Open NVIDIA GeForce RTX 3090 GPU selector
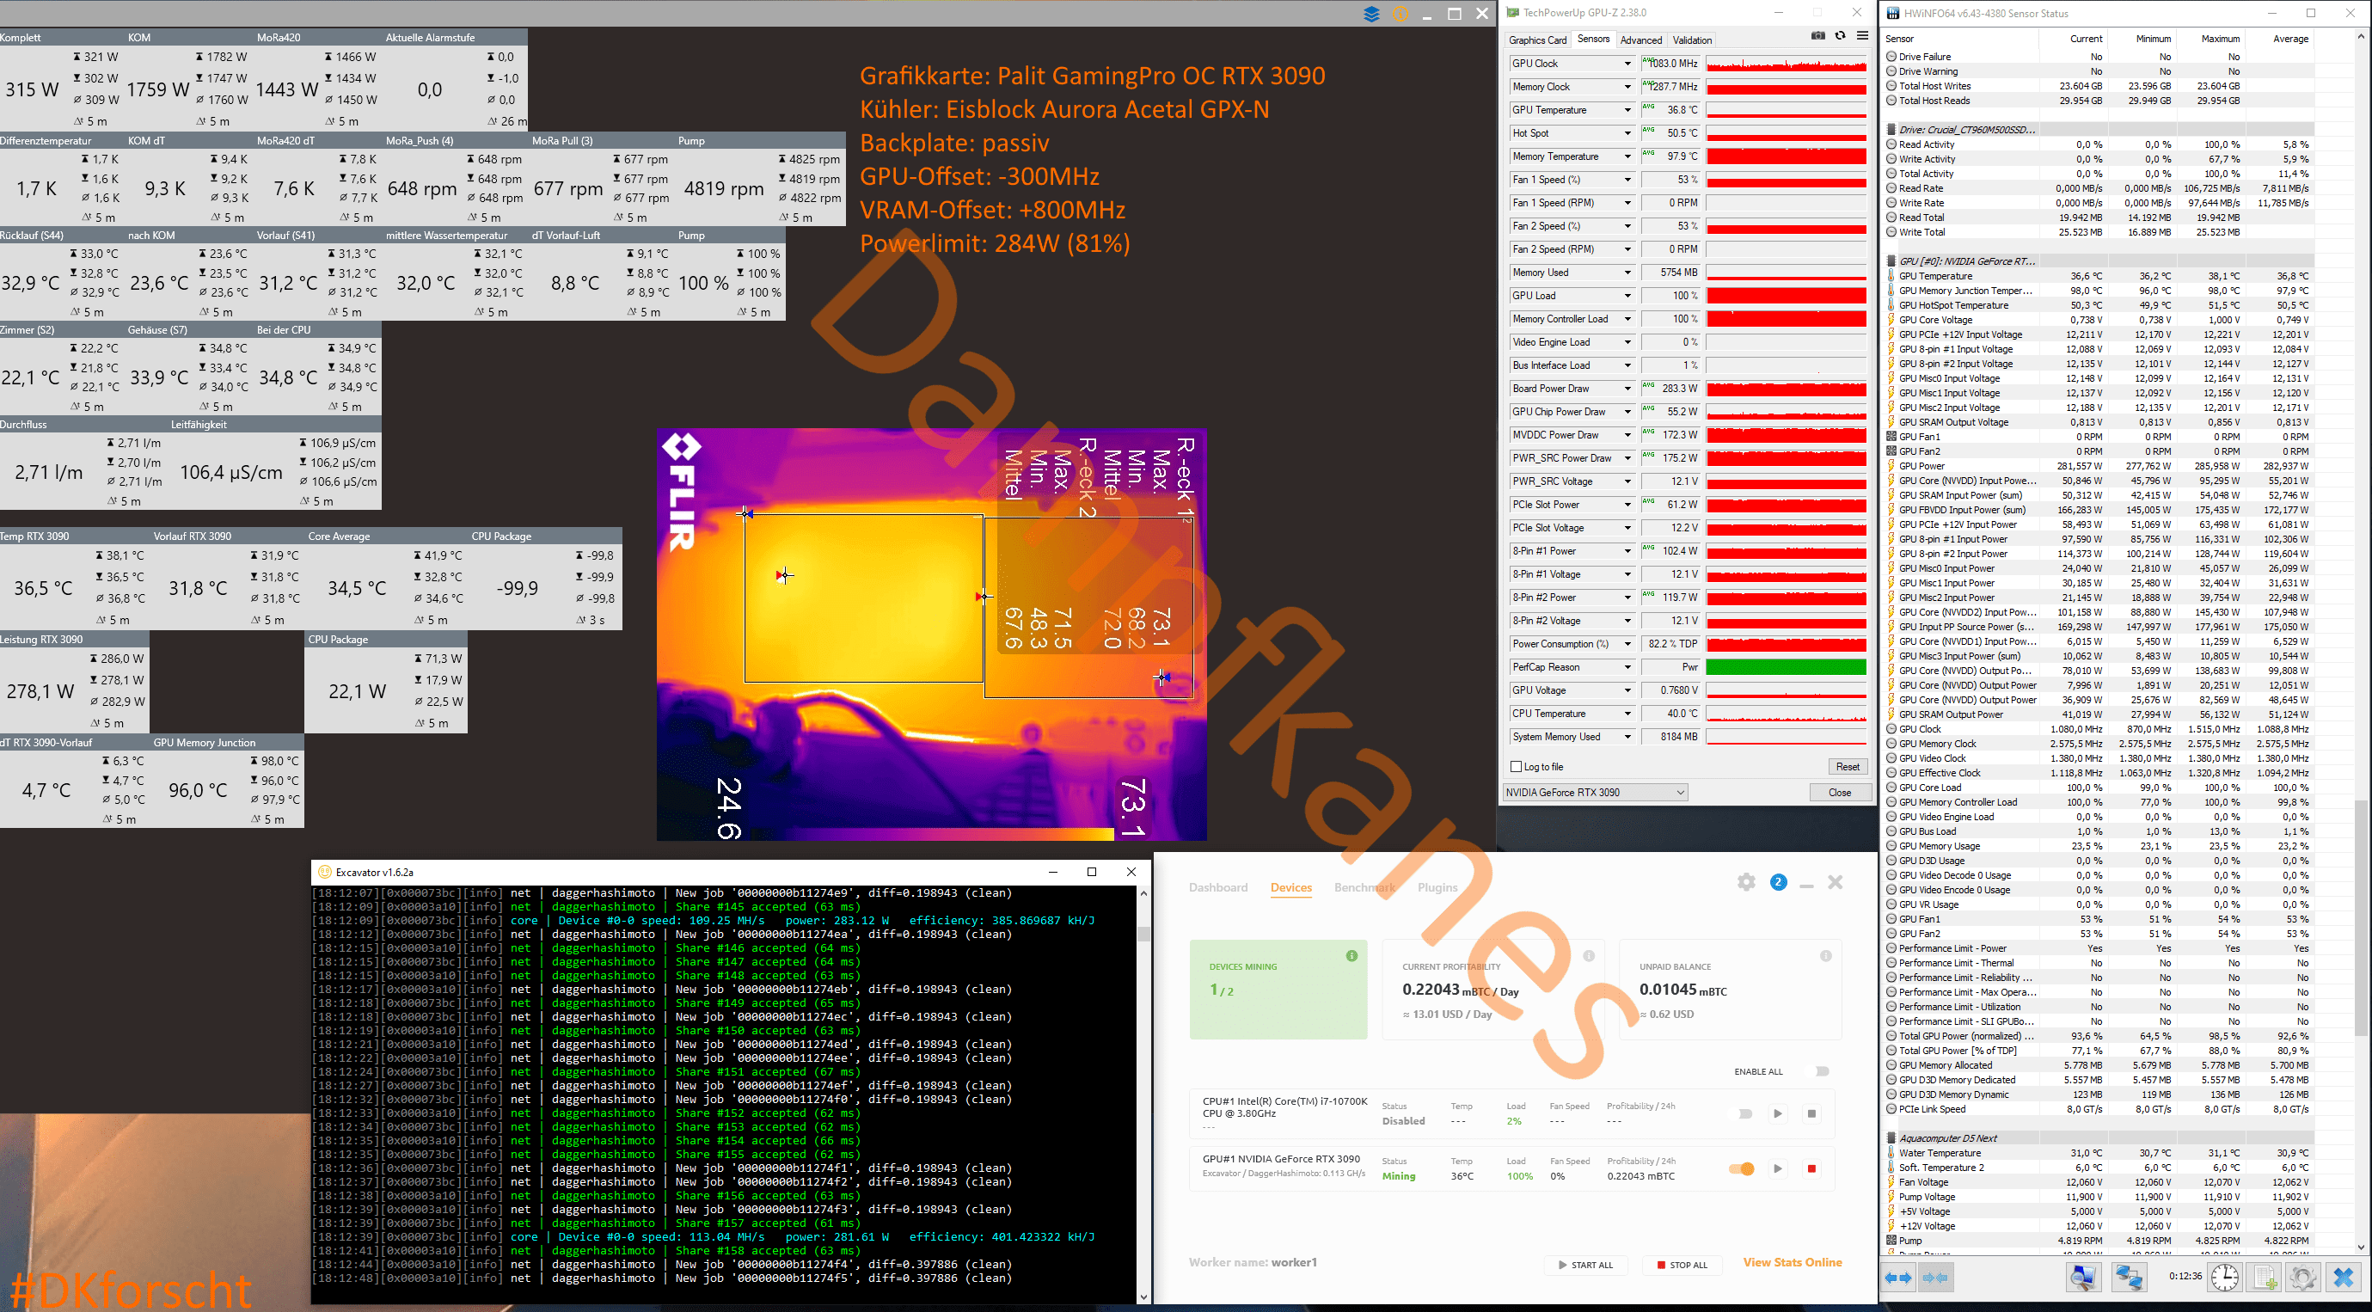This screenshot has width=2372, height=1312. (1596, 793)
